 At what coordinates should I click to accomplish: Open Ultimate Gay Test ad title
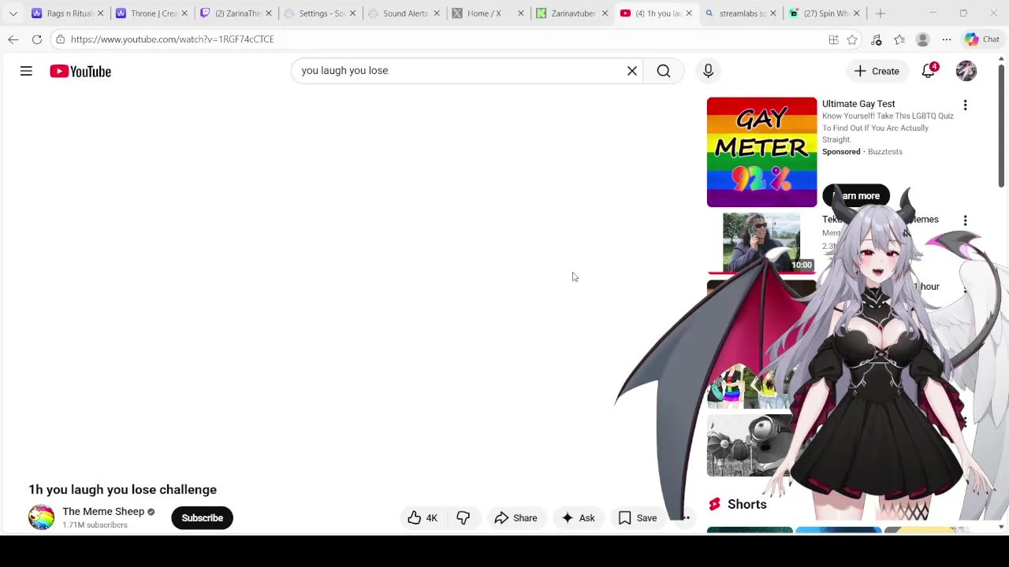[x=858, y=104]
